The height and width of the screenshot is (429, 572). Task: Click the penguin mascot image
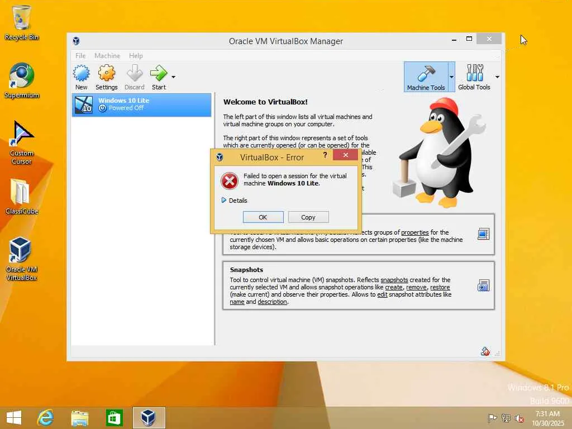click(x=439, y=153)
